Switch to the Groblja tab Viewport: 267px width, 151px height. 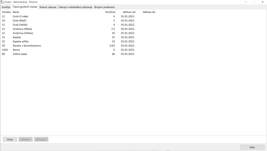tap(6, 7)
